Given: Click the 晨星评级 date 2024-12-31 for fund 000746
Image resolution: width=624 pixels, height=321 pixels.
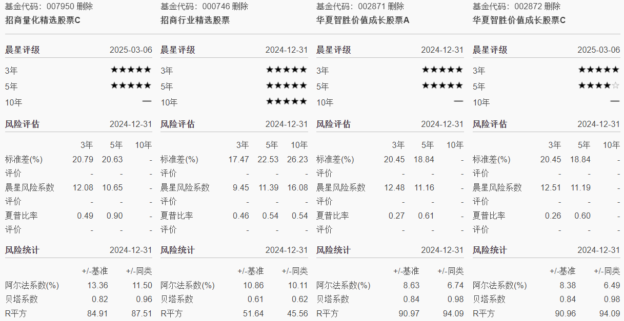Looking at the screenshot, I should tap(287, 50).
